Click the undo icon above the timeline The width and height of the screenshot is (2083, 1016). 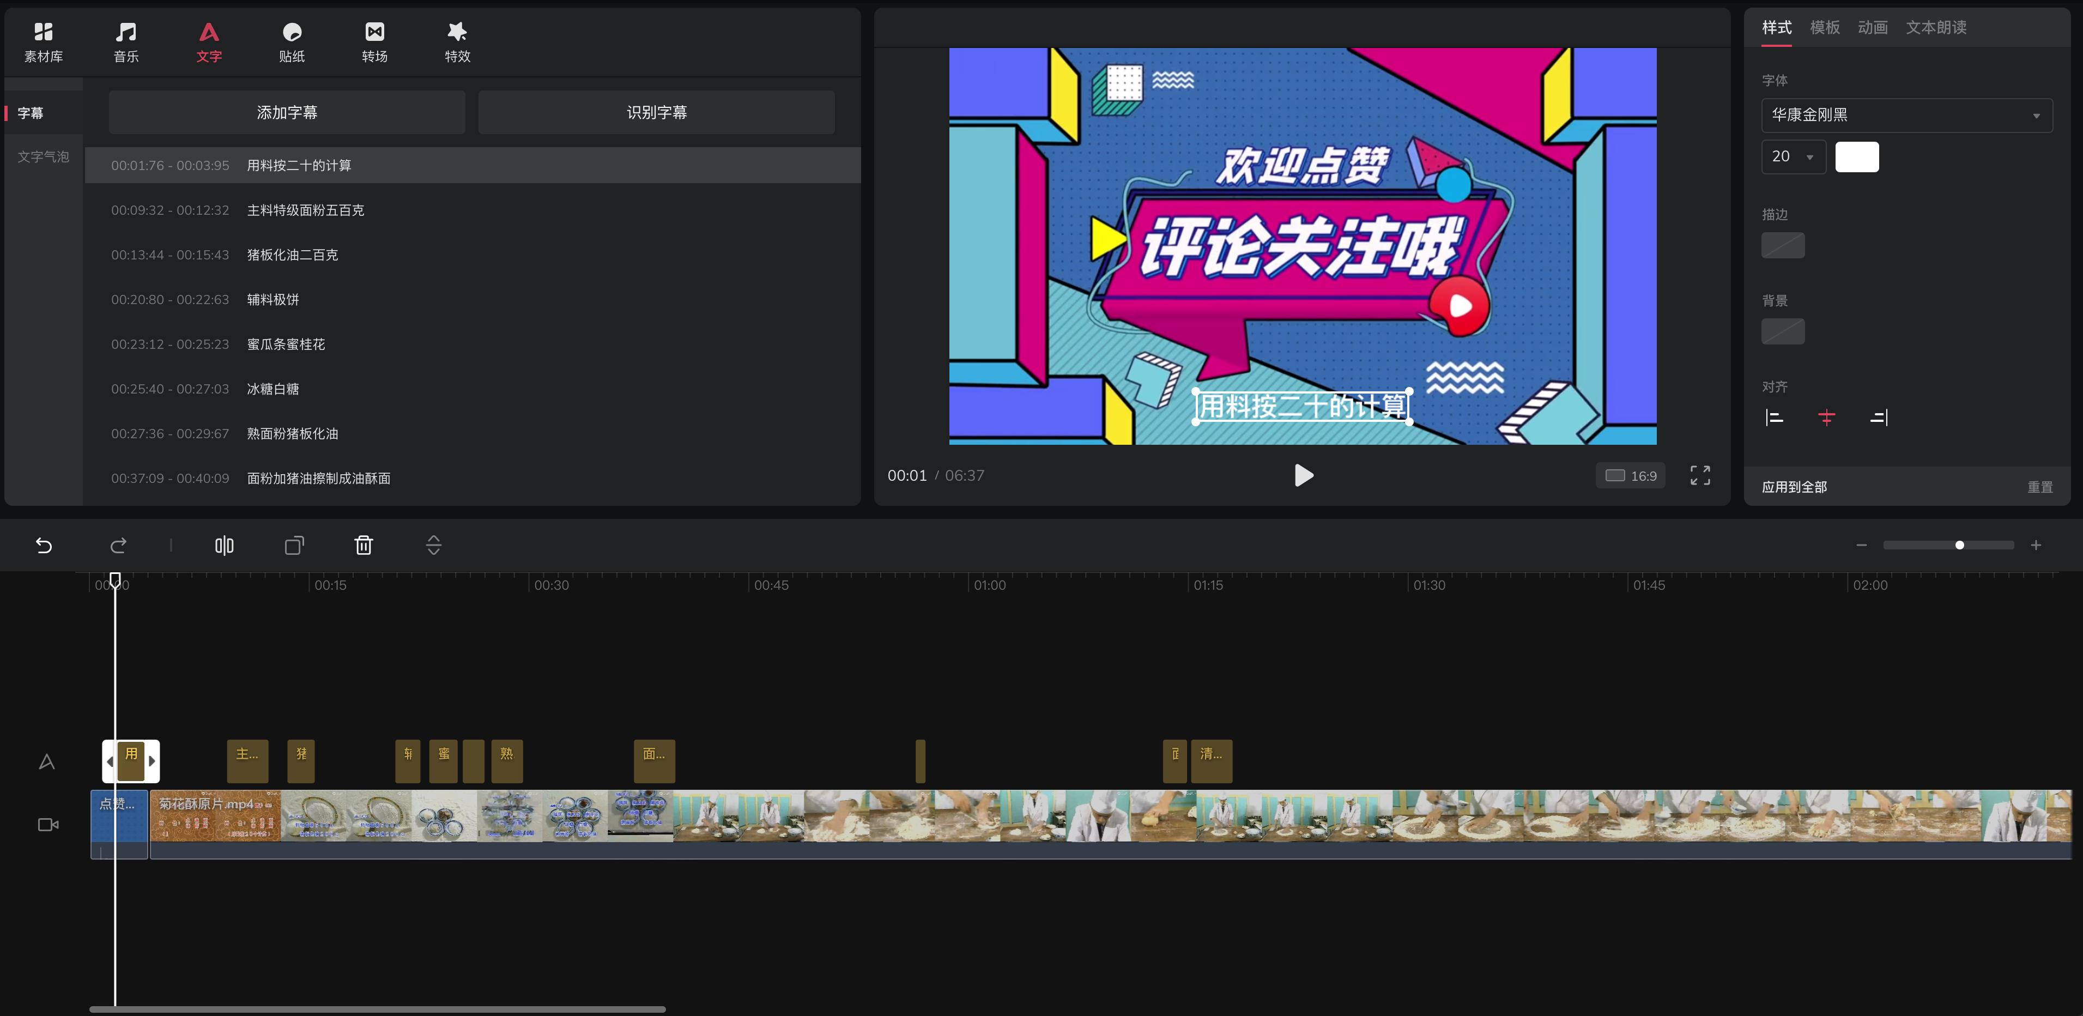(45, 545)
